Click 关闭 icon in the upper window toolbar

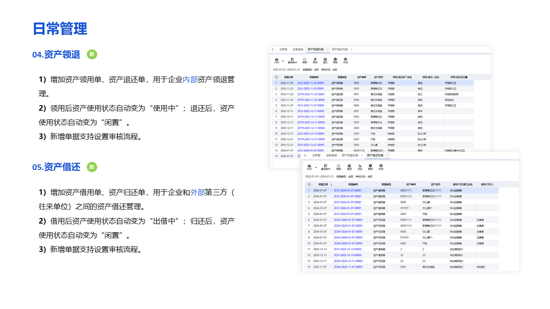[x=345, y=60]
